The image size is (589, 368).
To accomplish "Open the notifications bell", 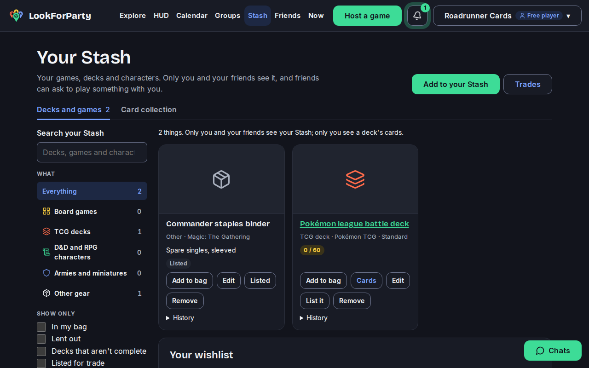I will point(417,16).
